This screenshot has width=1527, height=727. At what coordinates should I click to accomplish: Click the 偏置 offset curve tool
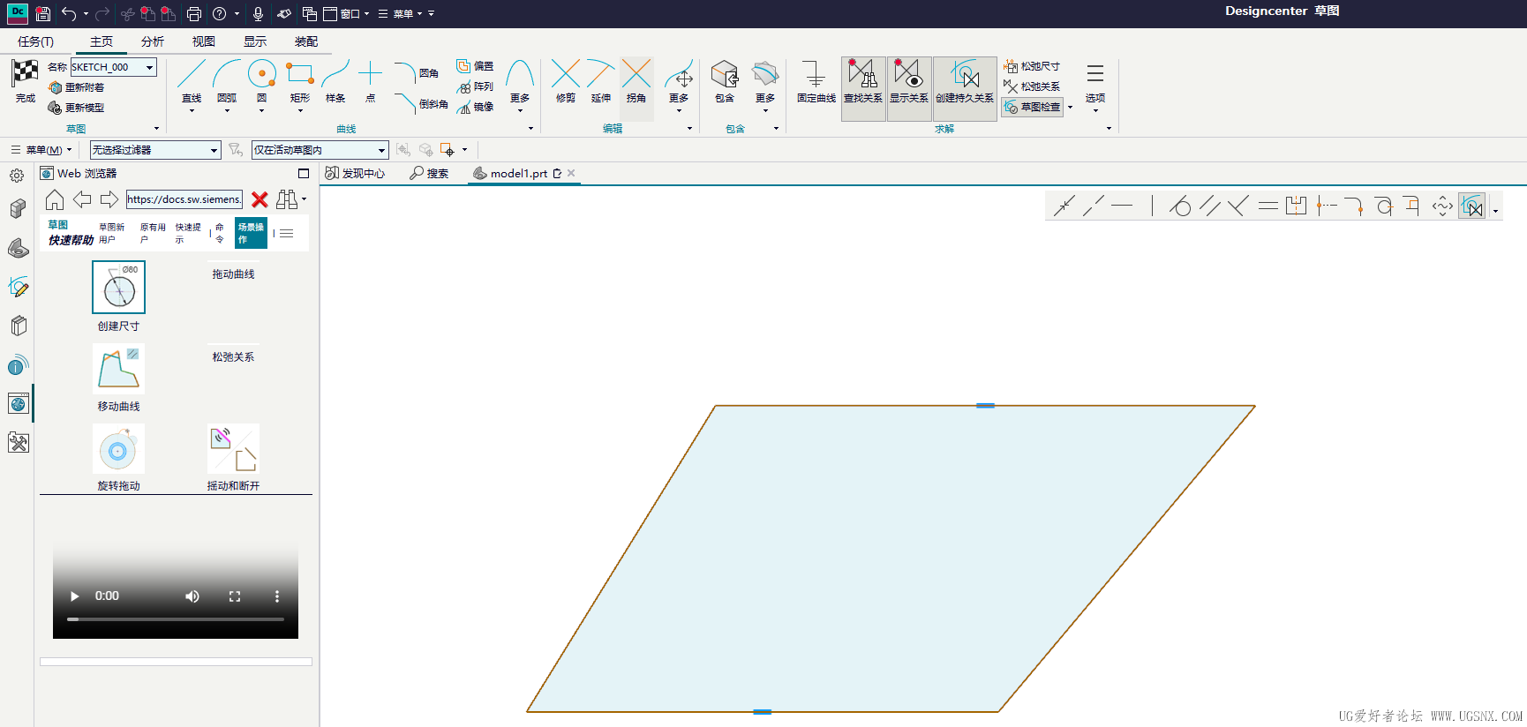click(x=475, y=66)
